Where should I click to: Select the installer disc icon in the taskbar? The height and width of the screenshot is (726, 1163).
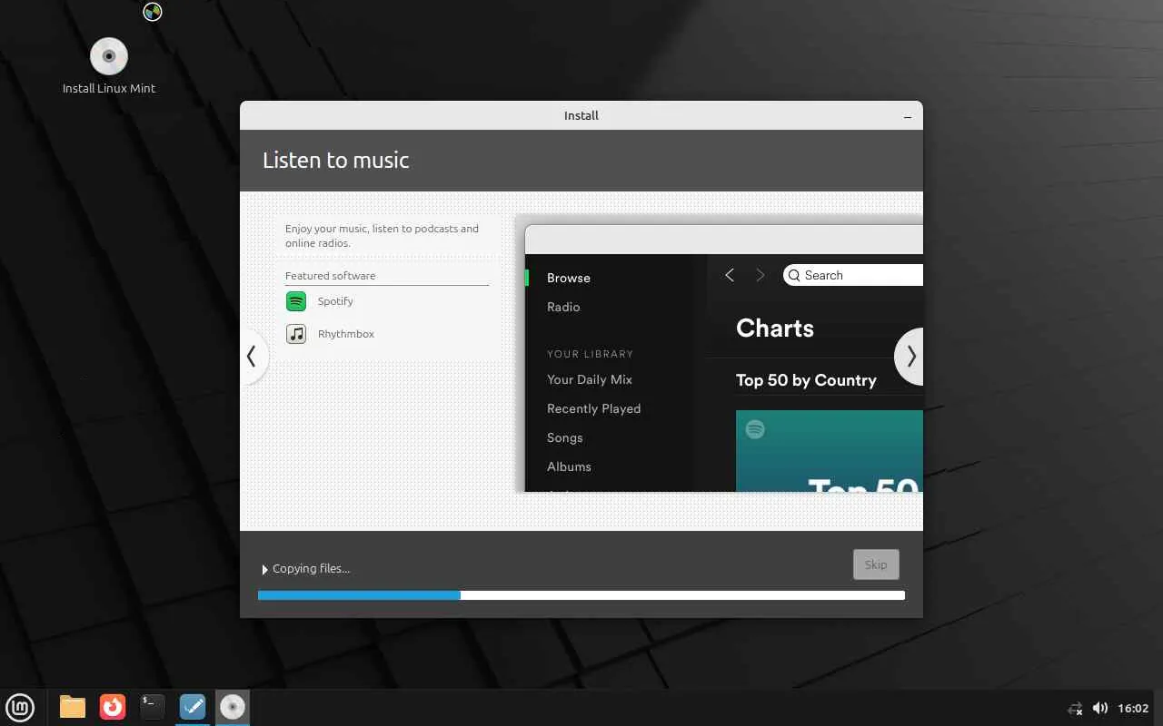click(x=233, y=707)
